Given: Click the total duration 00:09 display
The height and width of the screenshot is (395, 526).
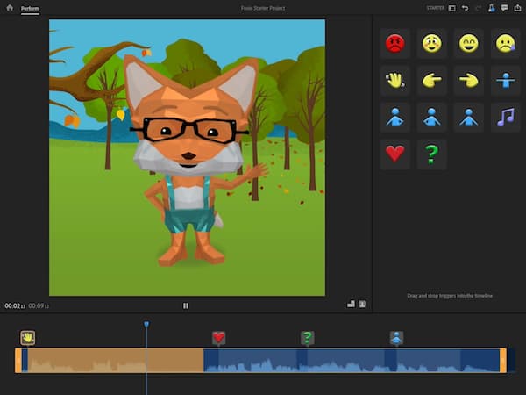Looking at the screenshot, I should [39, 305].
